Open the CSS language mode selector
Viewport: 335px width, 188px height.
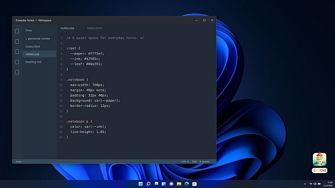[194, 162]
